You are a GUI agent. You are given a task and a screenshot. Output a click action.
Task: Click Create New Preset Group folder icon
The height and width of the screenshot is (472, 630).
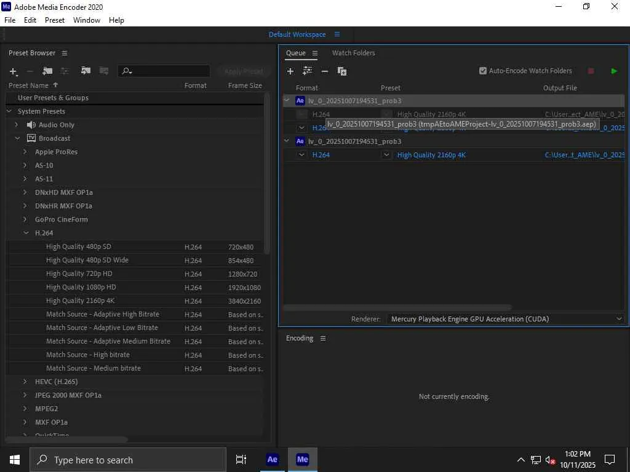click(x=47, y=71)
